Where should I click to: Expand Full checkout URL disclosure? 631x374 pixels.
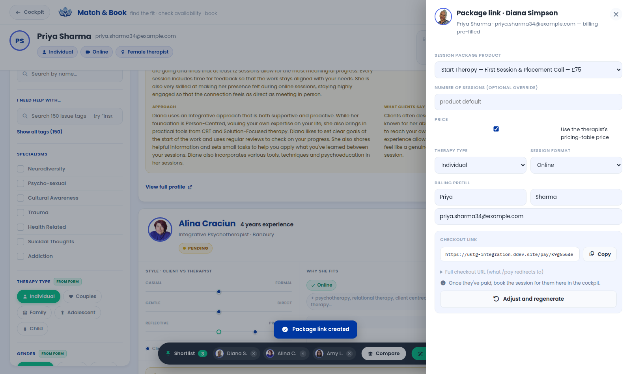tap(492, 272)
